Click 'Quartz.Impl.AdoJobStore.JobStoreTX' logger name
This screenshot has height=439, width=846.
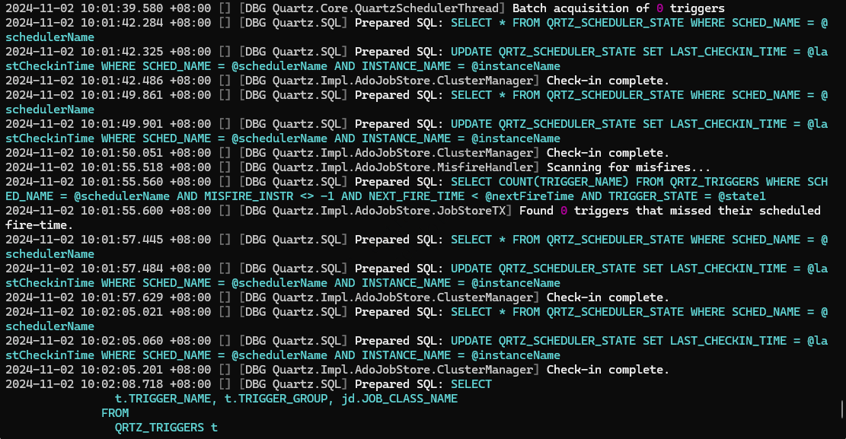click(389, 211)
